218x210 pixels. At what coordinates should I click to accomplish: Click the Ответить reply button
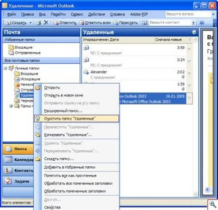tap(65, 23)
